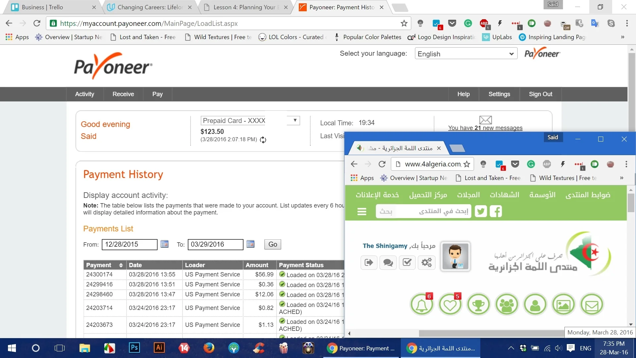Expand the language selection dropdown

(466, 54)
